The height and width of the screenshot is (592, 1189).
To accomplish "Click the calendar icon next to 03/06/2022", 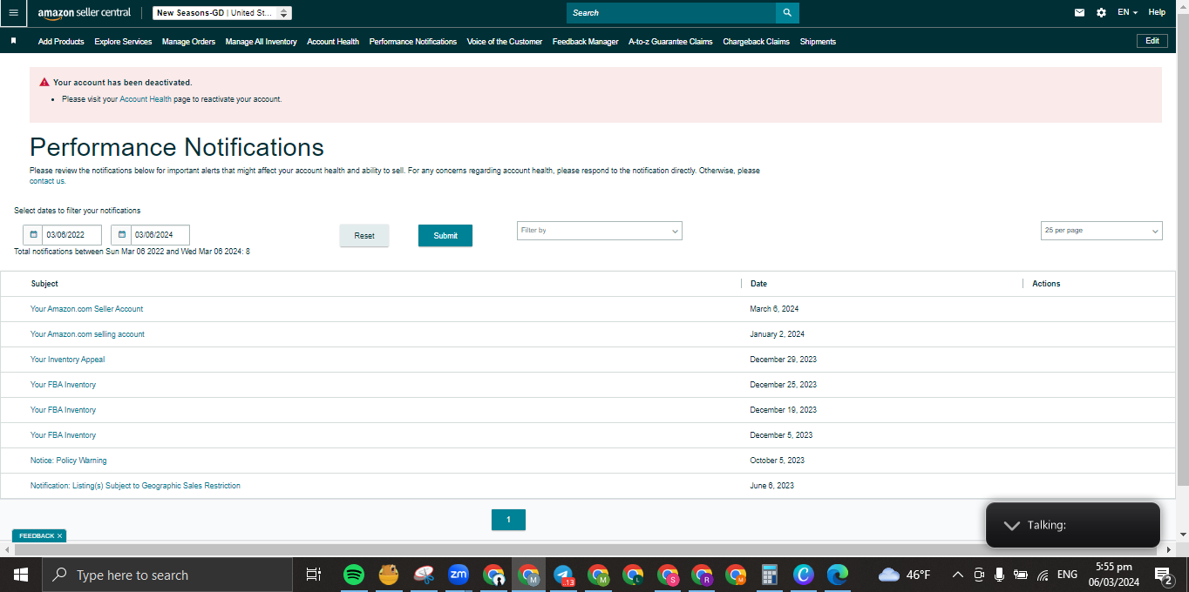I will click(33, 235).
